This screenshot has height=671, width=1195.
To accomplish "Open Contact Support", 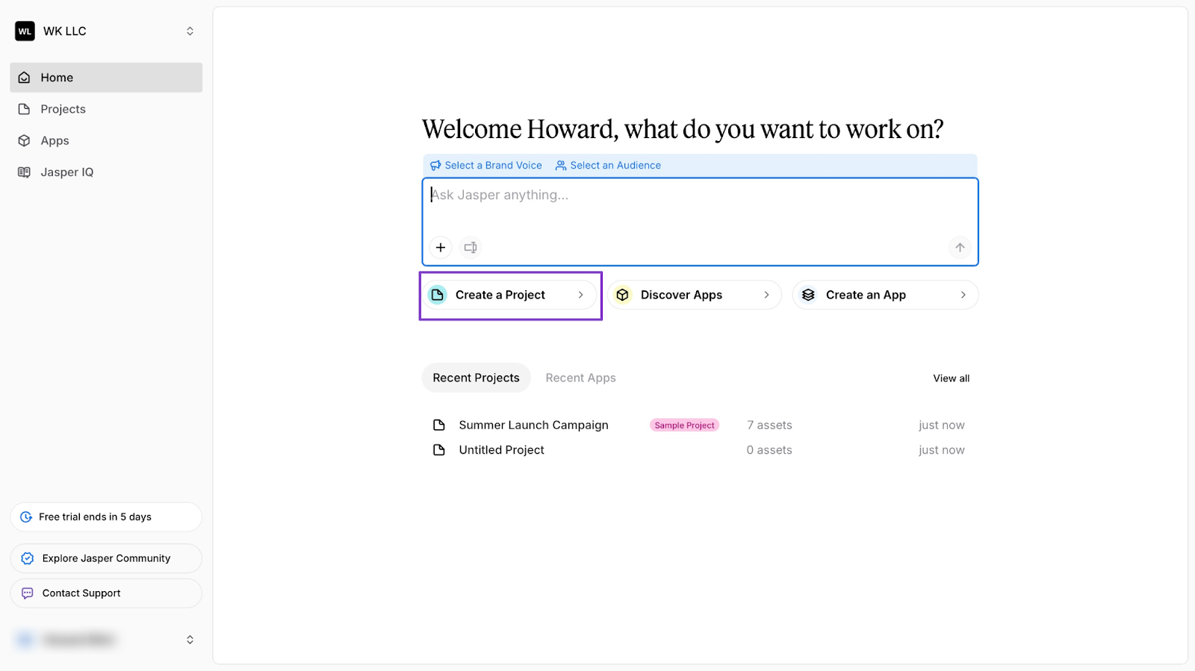I will (x=106, y=593).
